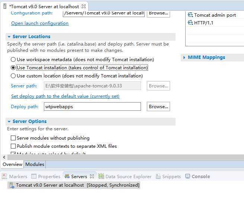Select Tomcat v9.0 Server row in Servers view
Viewport: 244px width, 200px height.
coord(74,185)
